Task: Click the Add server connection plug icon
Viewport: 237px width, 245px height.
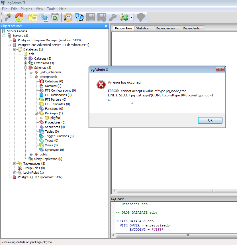Action: pyautogui.click(x=8, y=17)
